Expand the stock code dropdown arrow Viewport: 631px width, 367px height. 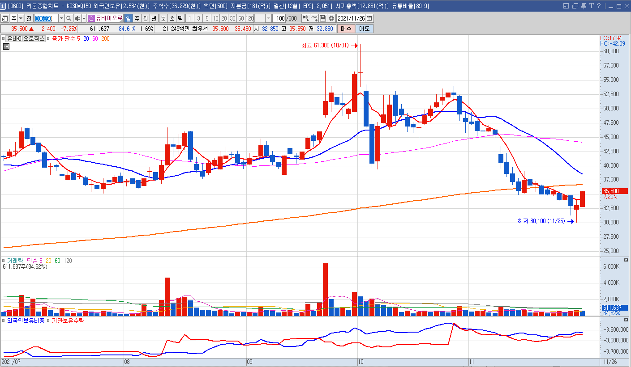61,18
